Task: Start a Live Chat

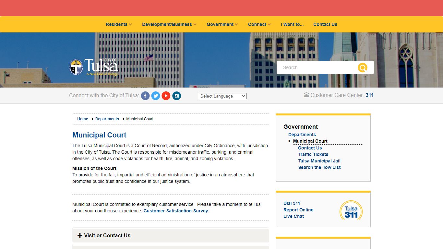Action: coord(293,216)
